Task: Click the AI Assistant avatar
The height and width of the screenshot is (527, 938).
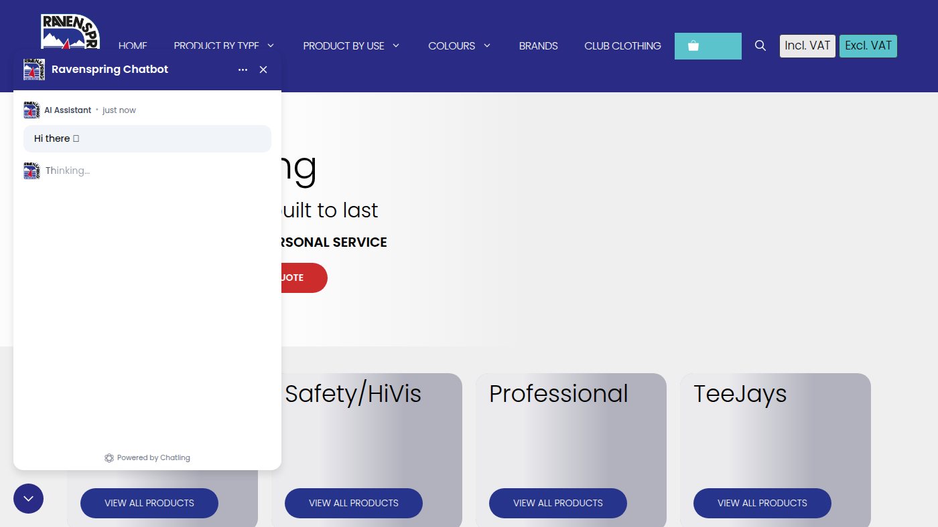Action: click(31, 110)
